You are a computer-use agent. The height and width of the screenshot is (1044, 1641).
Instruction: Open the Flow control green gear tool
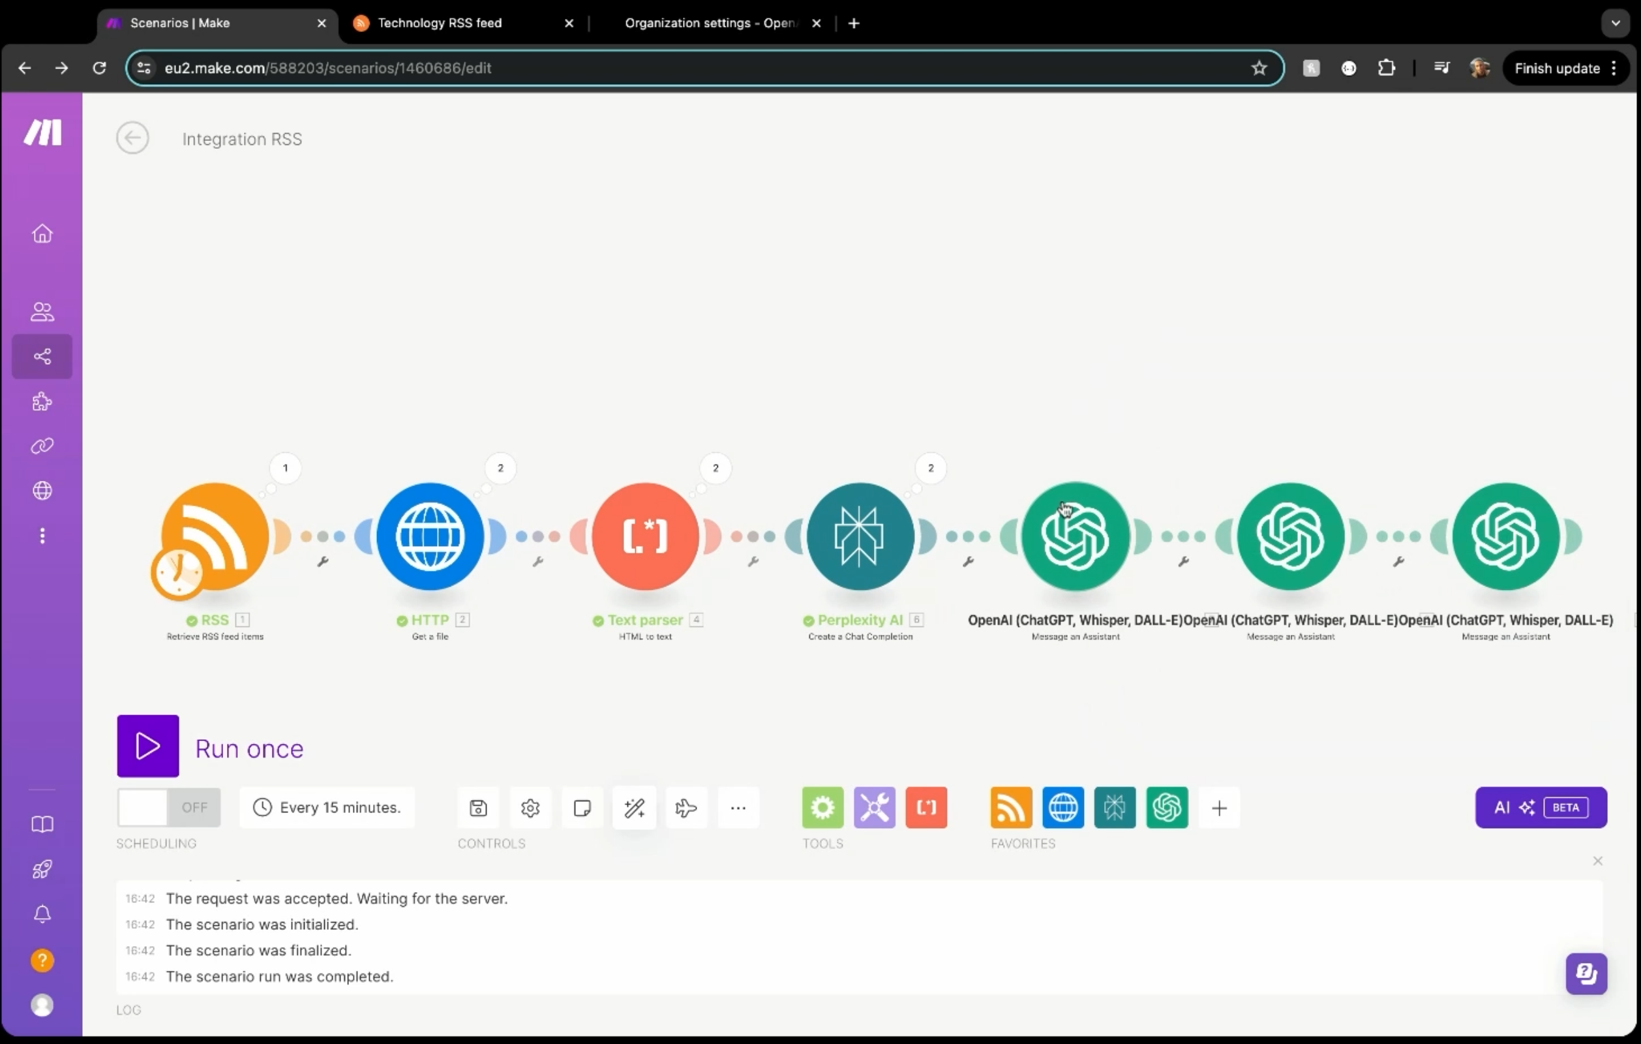tap(822, 808)
